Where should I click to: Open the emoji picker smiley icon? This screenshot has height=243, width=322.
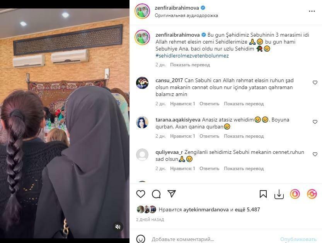(141, 239)
